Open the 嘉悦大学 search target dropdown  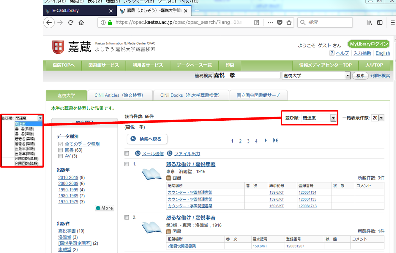(x=316, y=76)
